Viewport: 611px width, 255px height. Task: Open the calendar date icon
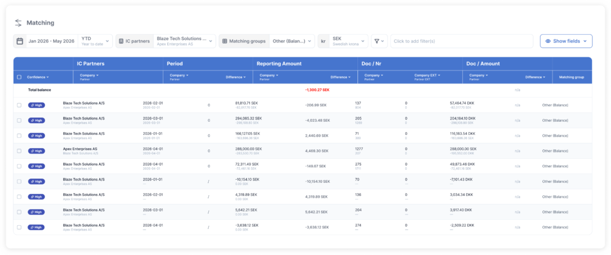coord(20,41)
